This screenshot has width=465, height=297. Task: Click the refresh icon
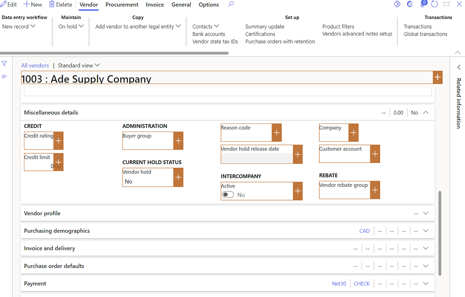(x=434, y=4)
